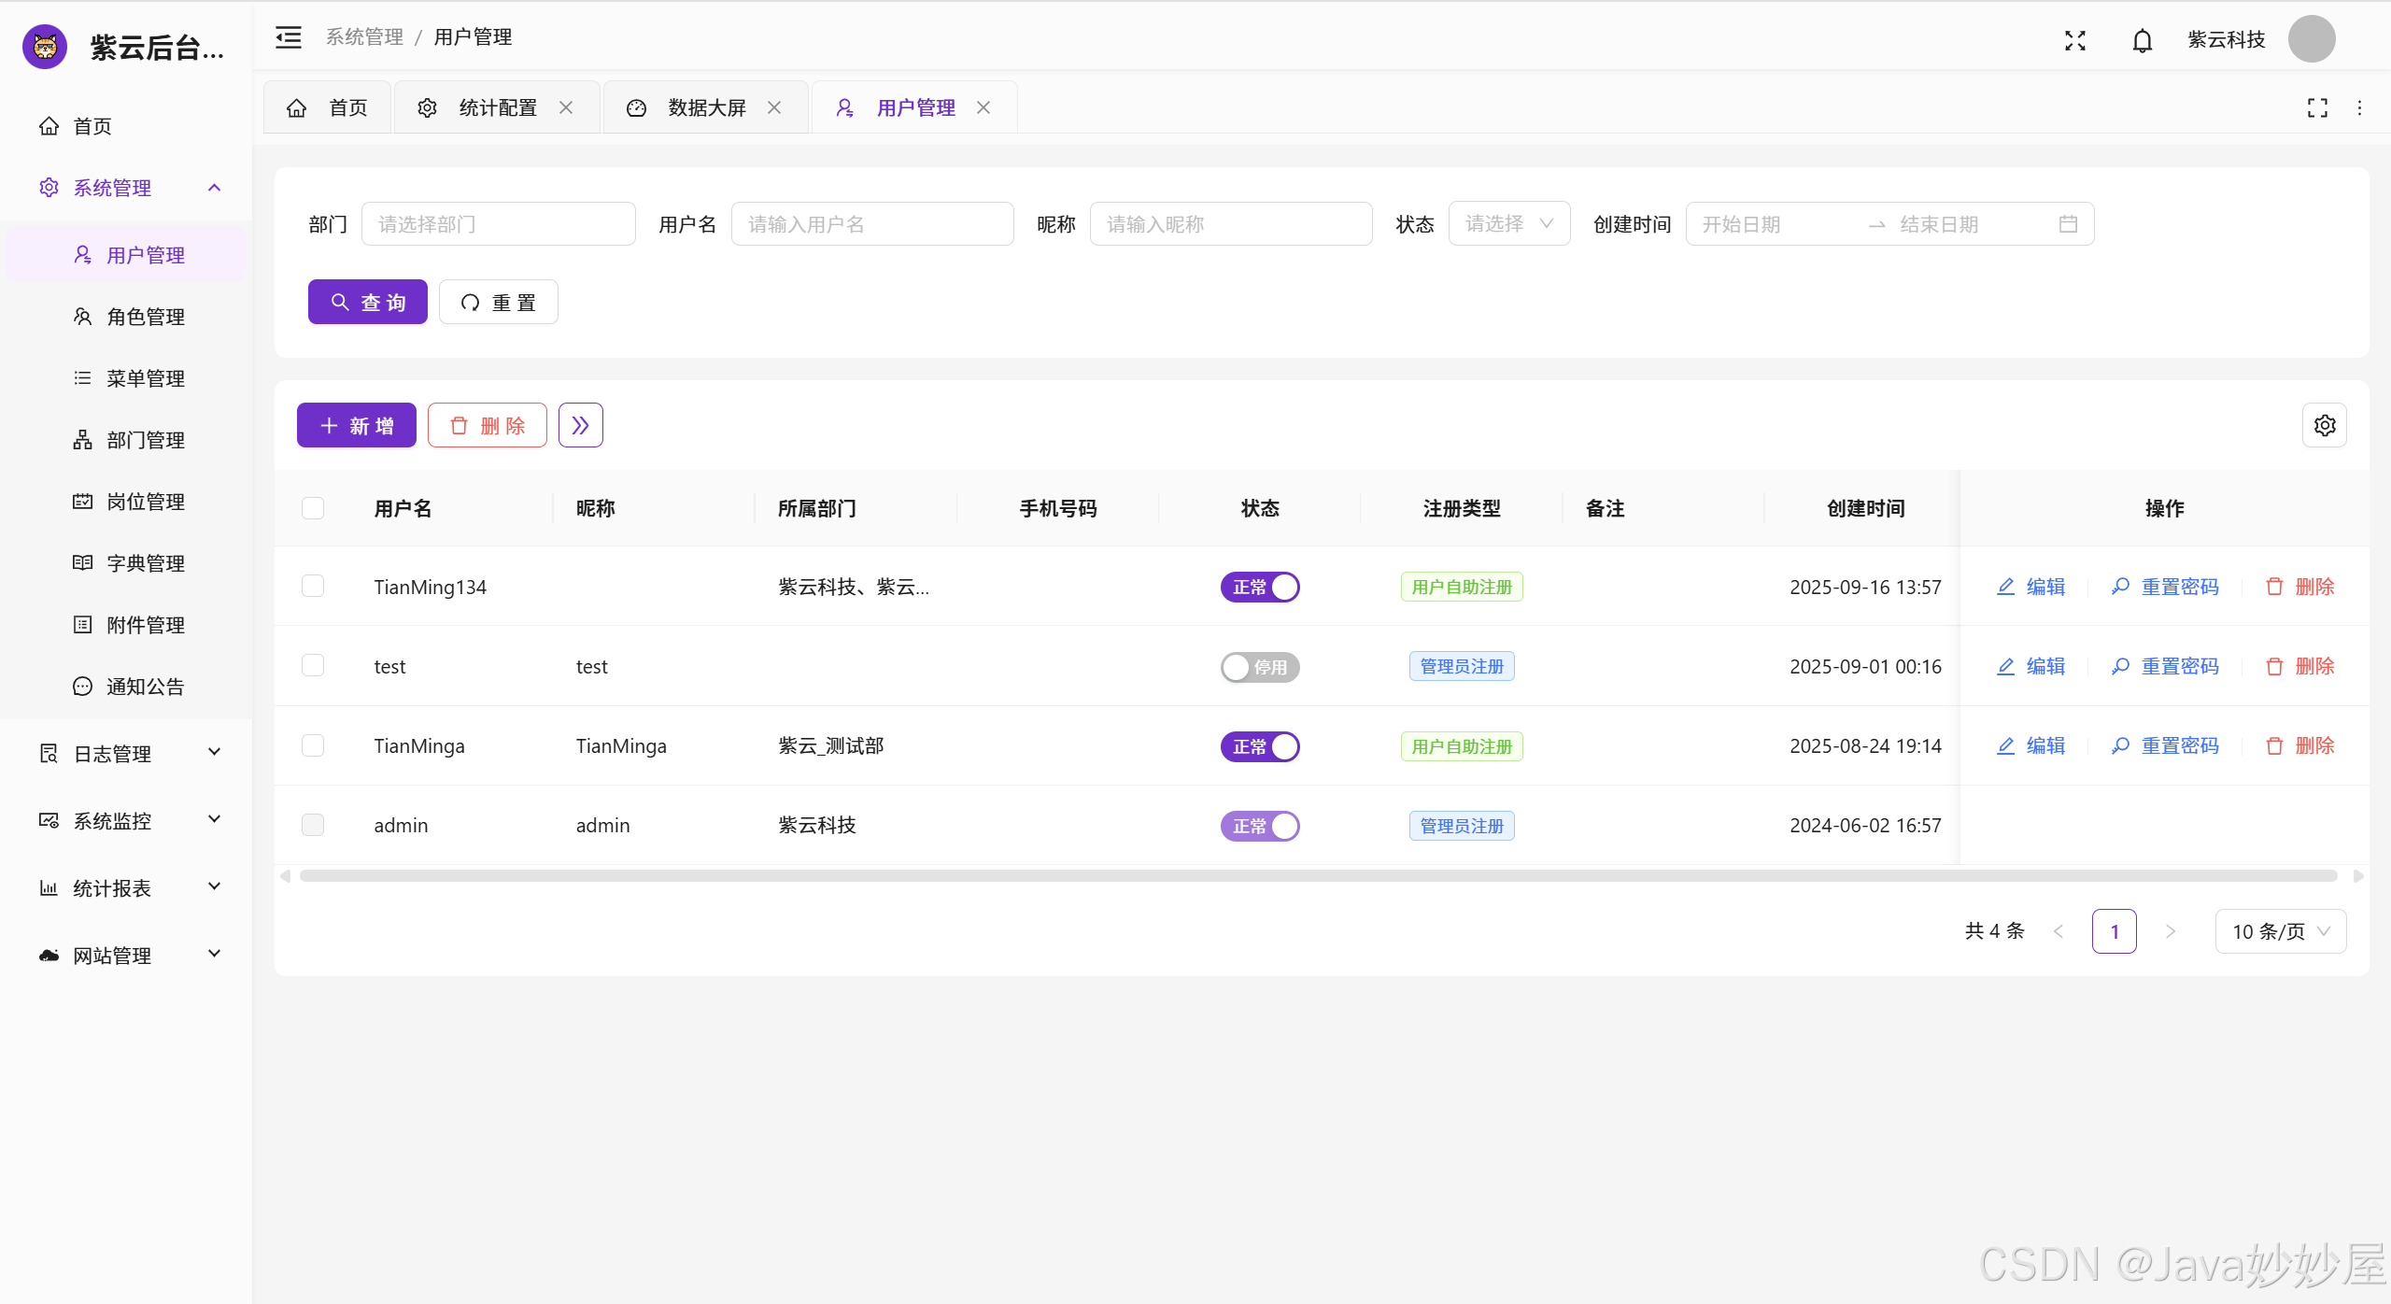Viewport: 2391px width, 1304px height.
Task: Open 菜单管理 in the sidebar
Action: [x=126, y=378]
